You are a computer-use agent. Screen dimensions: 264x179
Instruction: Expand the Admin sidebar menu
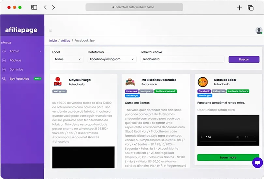22,51
